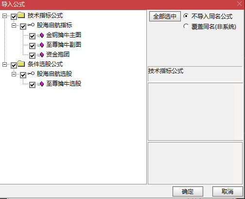
Task: Click the 全部选中 button
Action: 165,16
